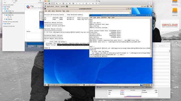Screen dimensions: 181x101
Task: Click the workspace switcher in GNOME panel
Action: (x=145, y=85)
